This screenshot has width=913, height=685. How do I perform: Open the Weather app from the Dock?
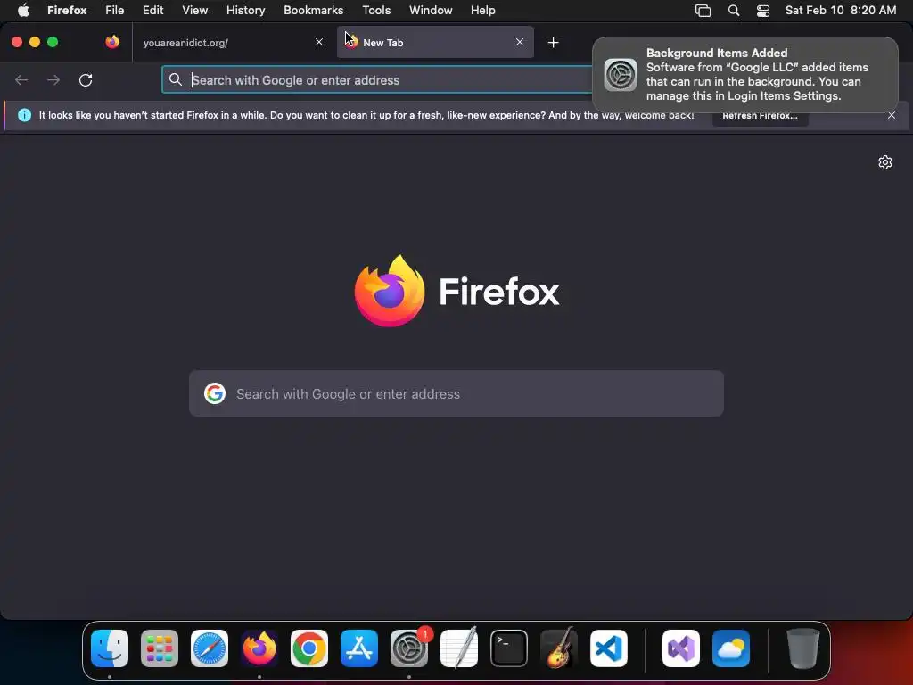point(731,648)
